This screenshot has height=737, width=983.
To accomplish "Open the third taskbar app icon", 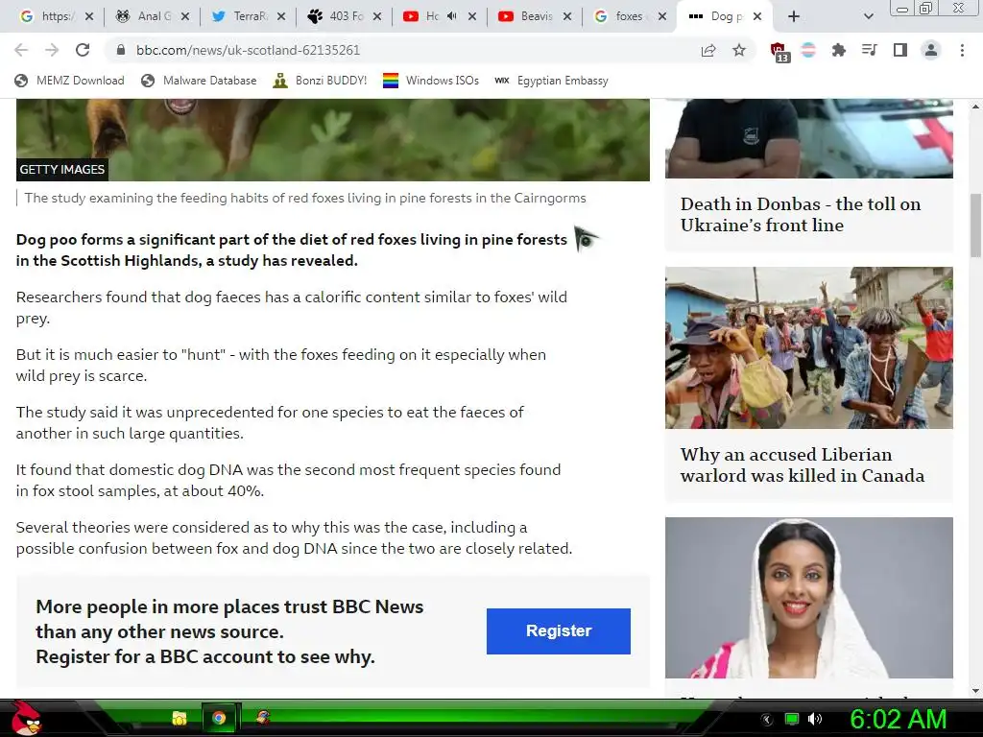I will click(263, 718).
